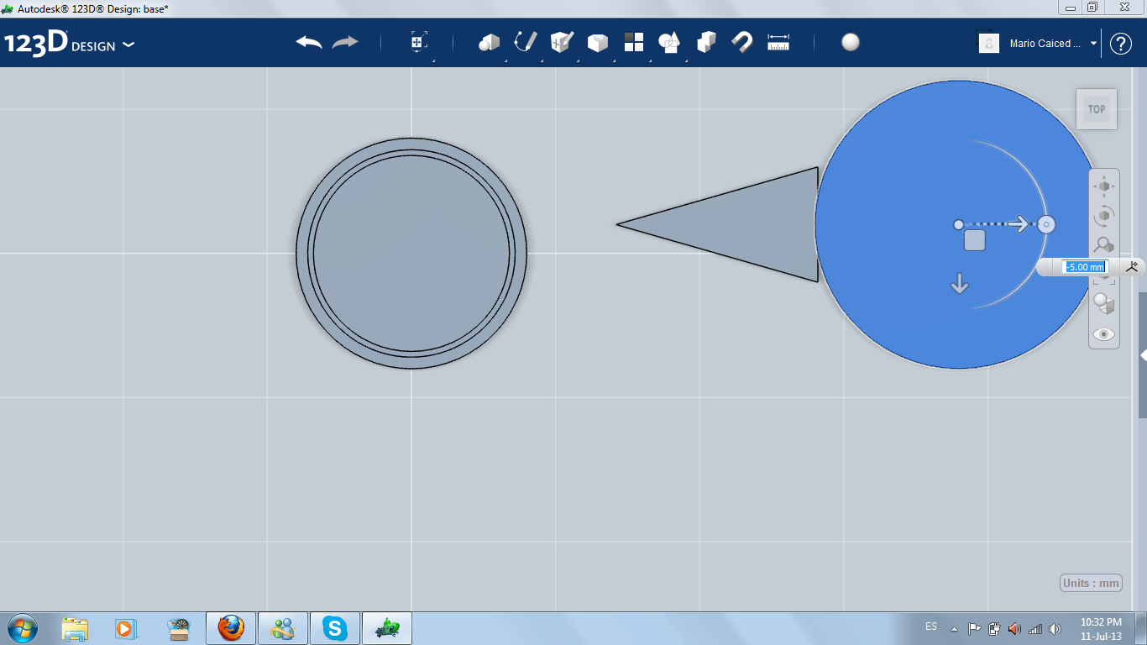Open the Material sphere tool

851,42
